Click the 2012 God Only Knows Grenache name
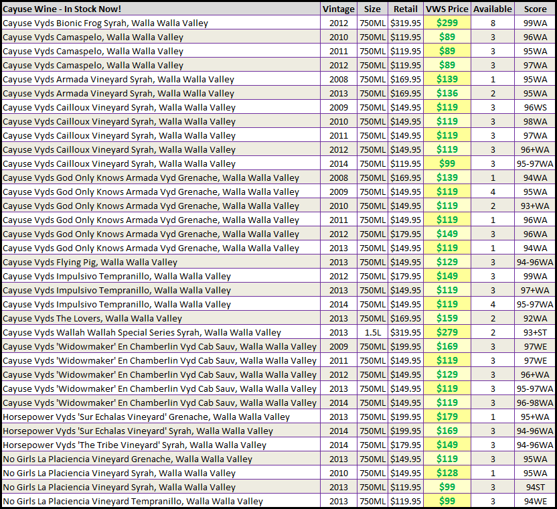 coord(151,234)
